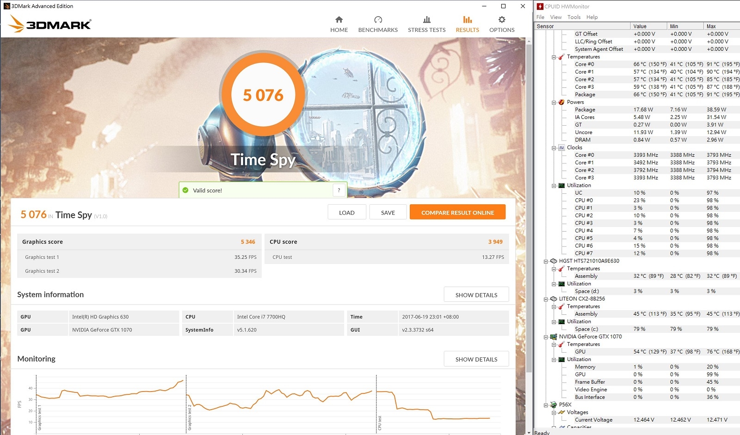Collapse the LITEON CX2-8B256 drive node

click(546, 299)
